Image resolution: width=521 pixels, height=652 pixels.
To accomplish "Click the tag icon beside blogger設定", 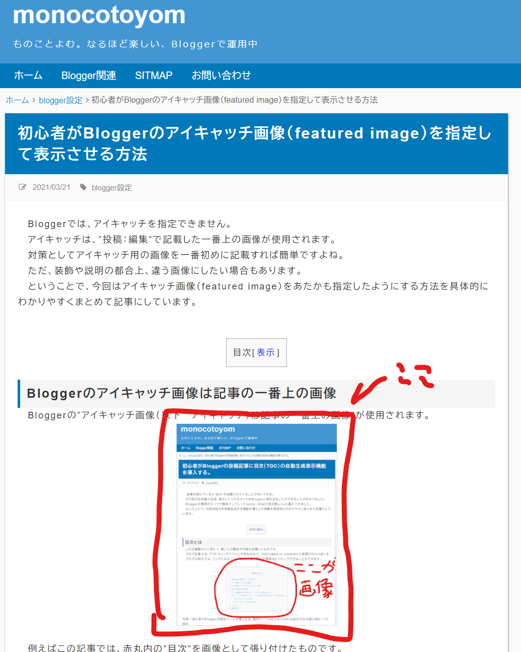I will [x=83, y=187].
